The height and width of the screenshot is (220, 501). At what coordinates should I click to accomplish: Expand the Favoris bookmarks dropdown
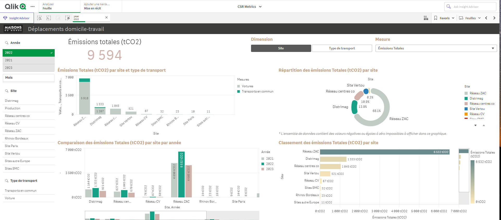[444, 18]
